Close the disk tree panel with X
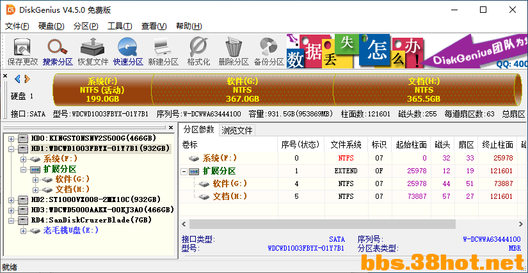 [x=171, y=127]
